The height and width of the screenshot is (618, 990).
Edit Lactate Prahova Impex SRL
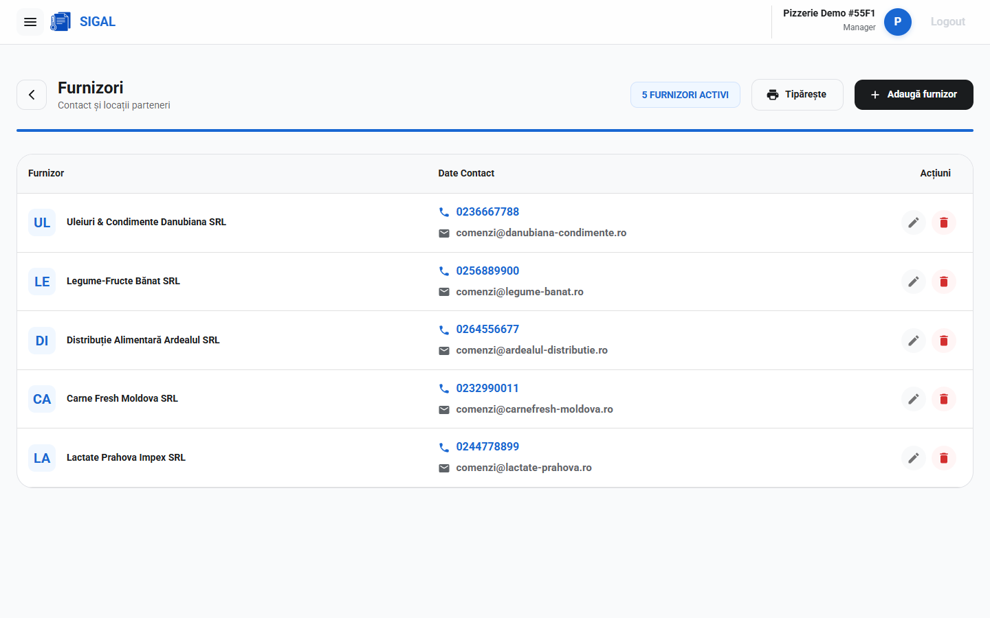click(914, 458)
